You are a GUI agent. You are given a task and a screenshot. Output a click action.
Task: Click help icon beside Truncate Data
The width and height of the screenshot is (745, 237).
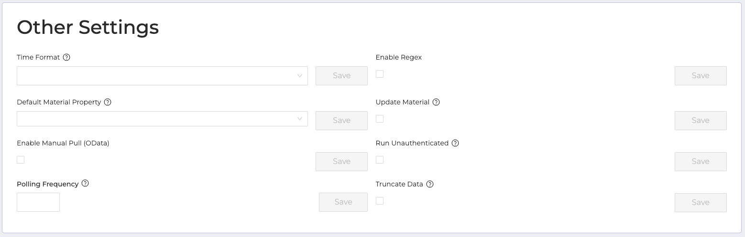point(430,184)
